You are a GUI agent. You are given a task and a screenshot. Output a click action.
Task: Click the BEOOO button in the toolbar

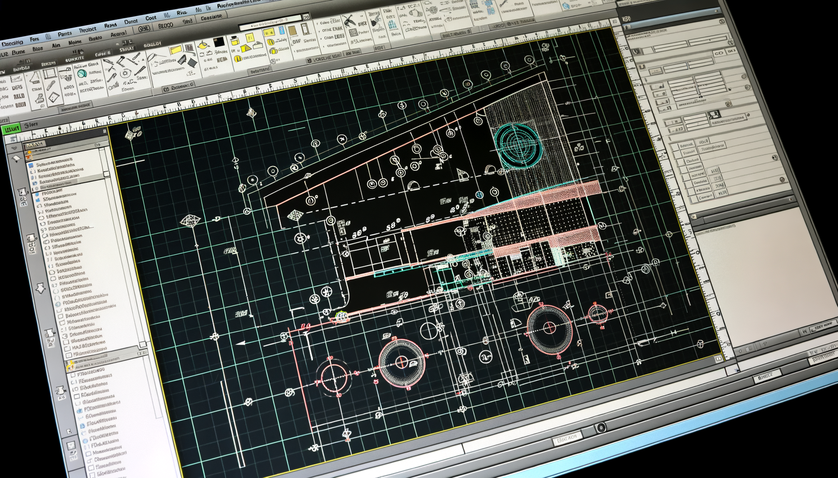(166, 26)
